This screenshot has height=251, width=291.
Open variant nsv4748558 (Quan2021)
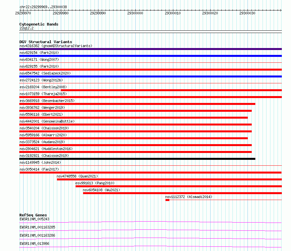tap(77, 176)
